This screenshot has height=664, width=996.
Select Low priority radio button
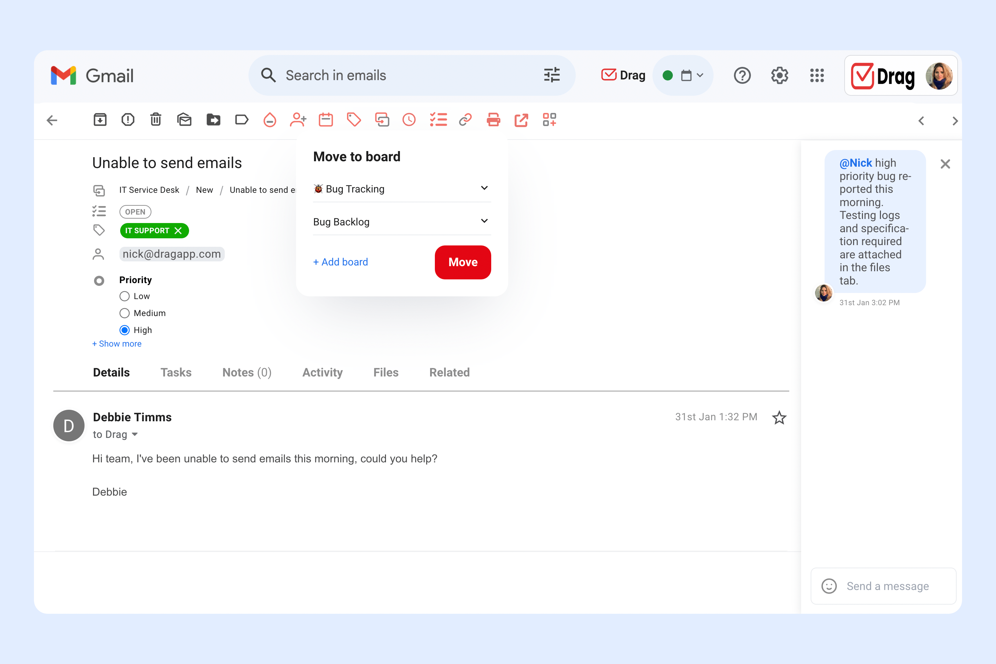click(125, 296)
